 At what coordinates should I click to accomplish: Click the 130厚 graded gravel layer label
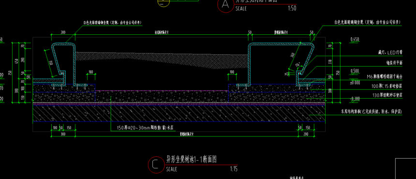click(386, 95)
